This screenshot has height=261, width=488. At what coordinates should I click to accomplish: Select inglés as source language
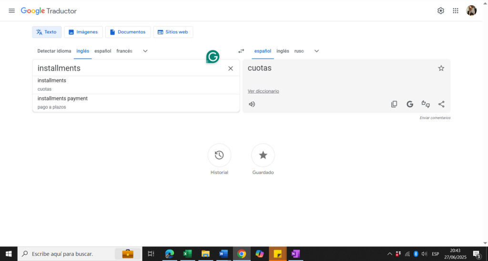[x=83, y=51]
